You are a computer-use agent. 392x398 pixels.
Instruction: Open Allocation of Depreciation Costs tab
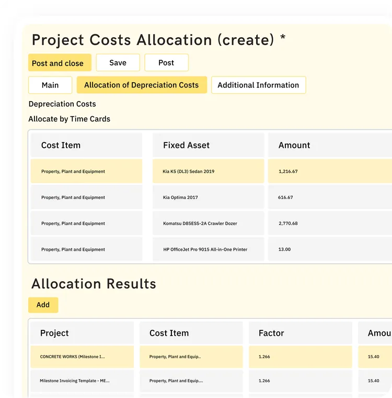coord(142,85)
